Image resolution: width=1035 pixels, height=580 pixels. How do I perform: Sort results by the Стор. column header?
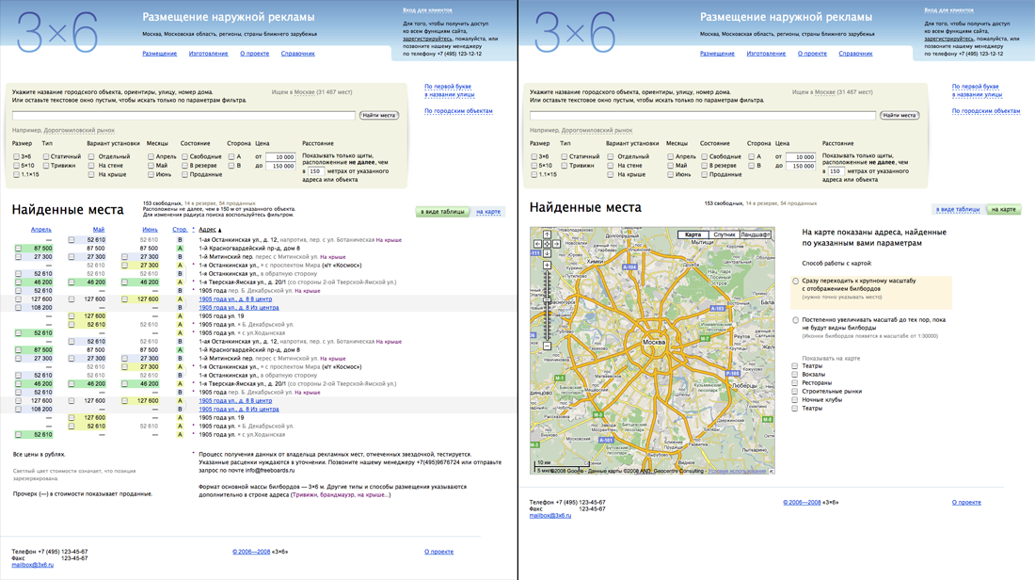click(179, 230)
